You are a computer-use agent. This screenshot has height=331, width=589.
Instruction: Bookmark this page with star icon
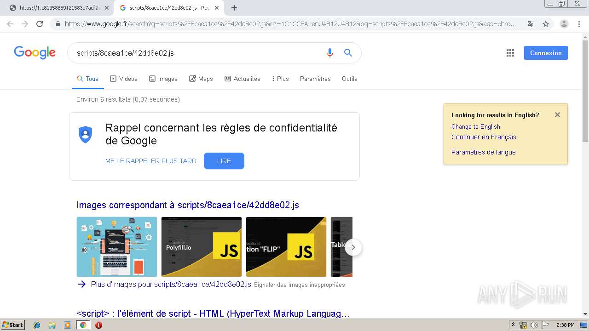tap(546, 24)
